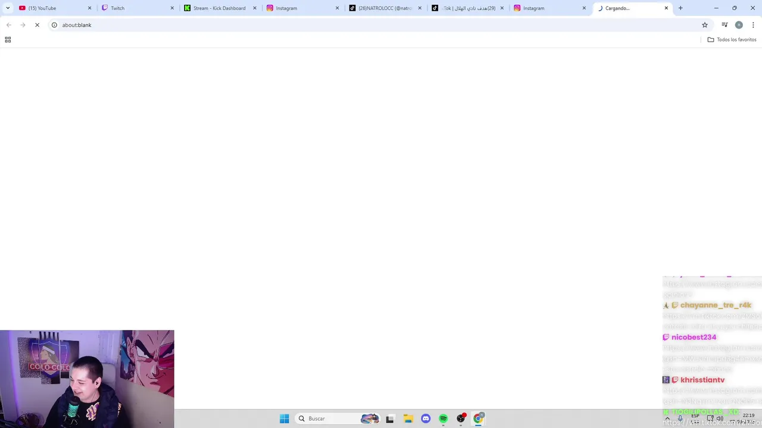Expand the hidden system tray icons chevron
This screenshot has height=428, width=762.
667,418
